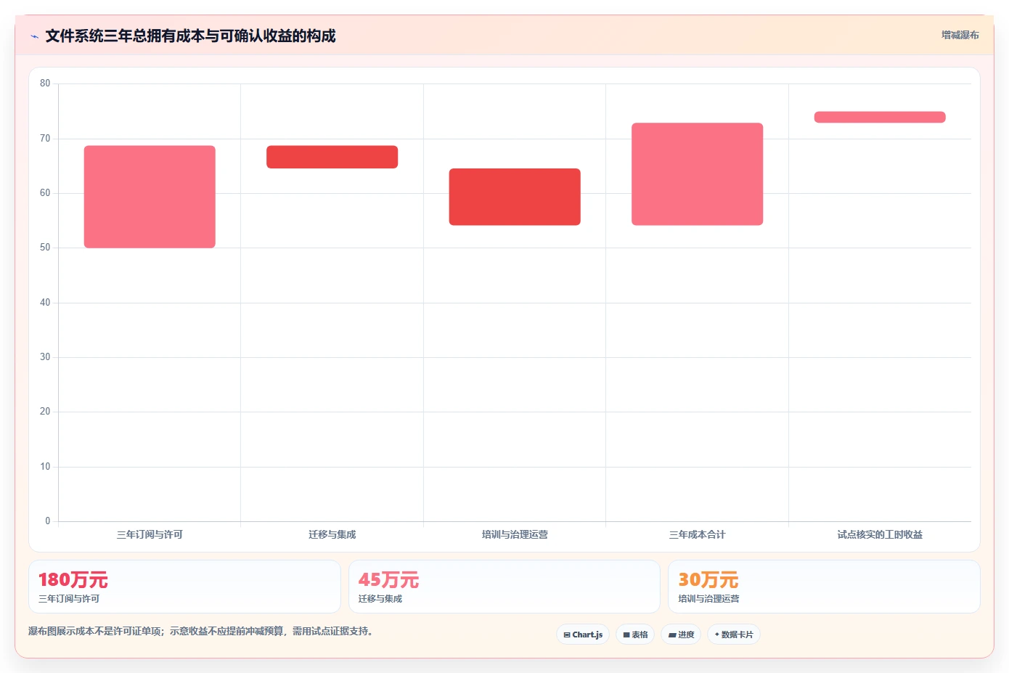Click the 三年订阅与许可 waterfall bar
The height and width of the screenshot is (673, 1009).
[150, 197]
